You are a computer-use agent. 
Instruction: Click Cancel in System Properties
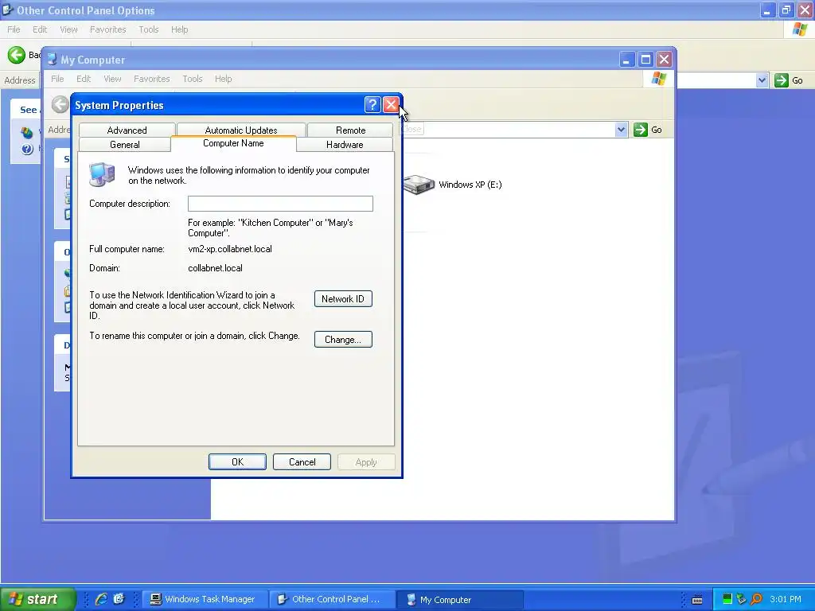click(x=302, y=462)
